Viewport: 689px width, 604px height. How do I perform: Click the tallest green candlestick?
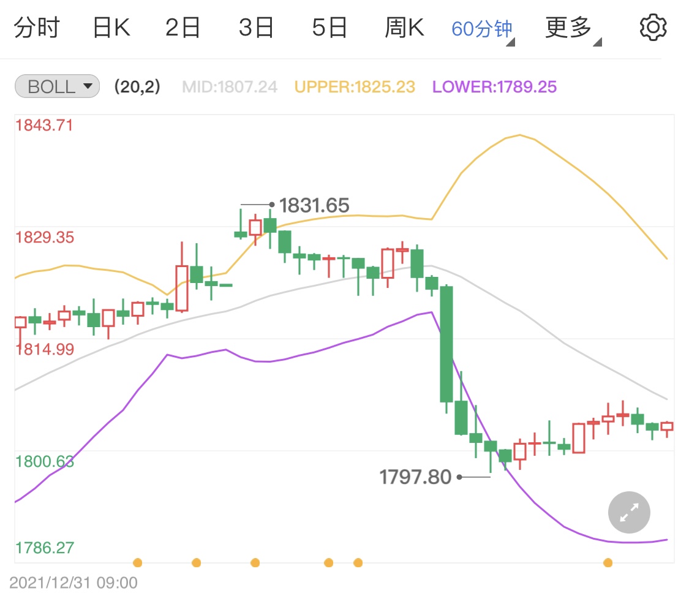pos(446,344)
